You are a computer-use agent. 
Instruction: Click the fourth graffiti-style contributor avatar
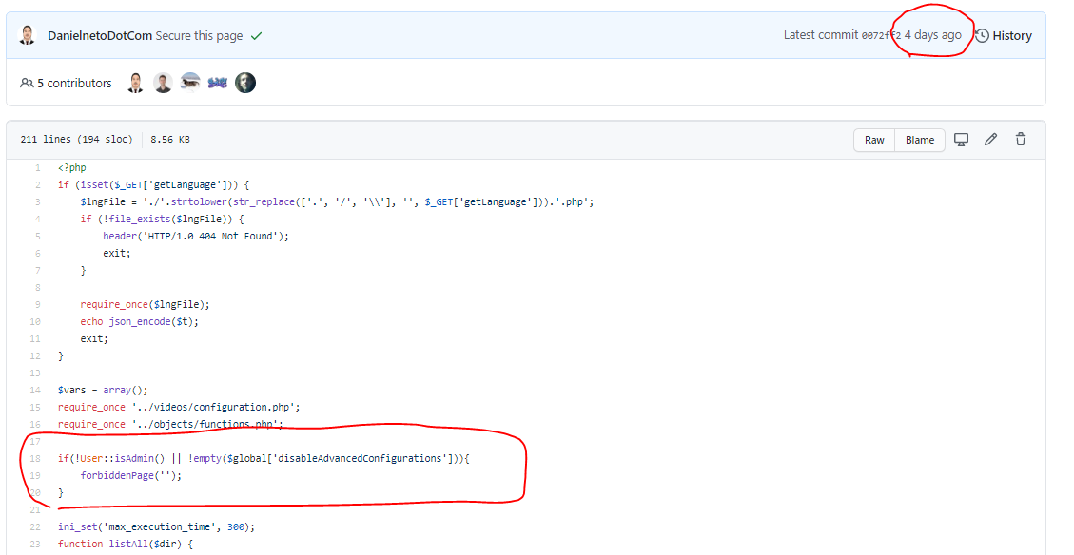[x=218, y=83]
